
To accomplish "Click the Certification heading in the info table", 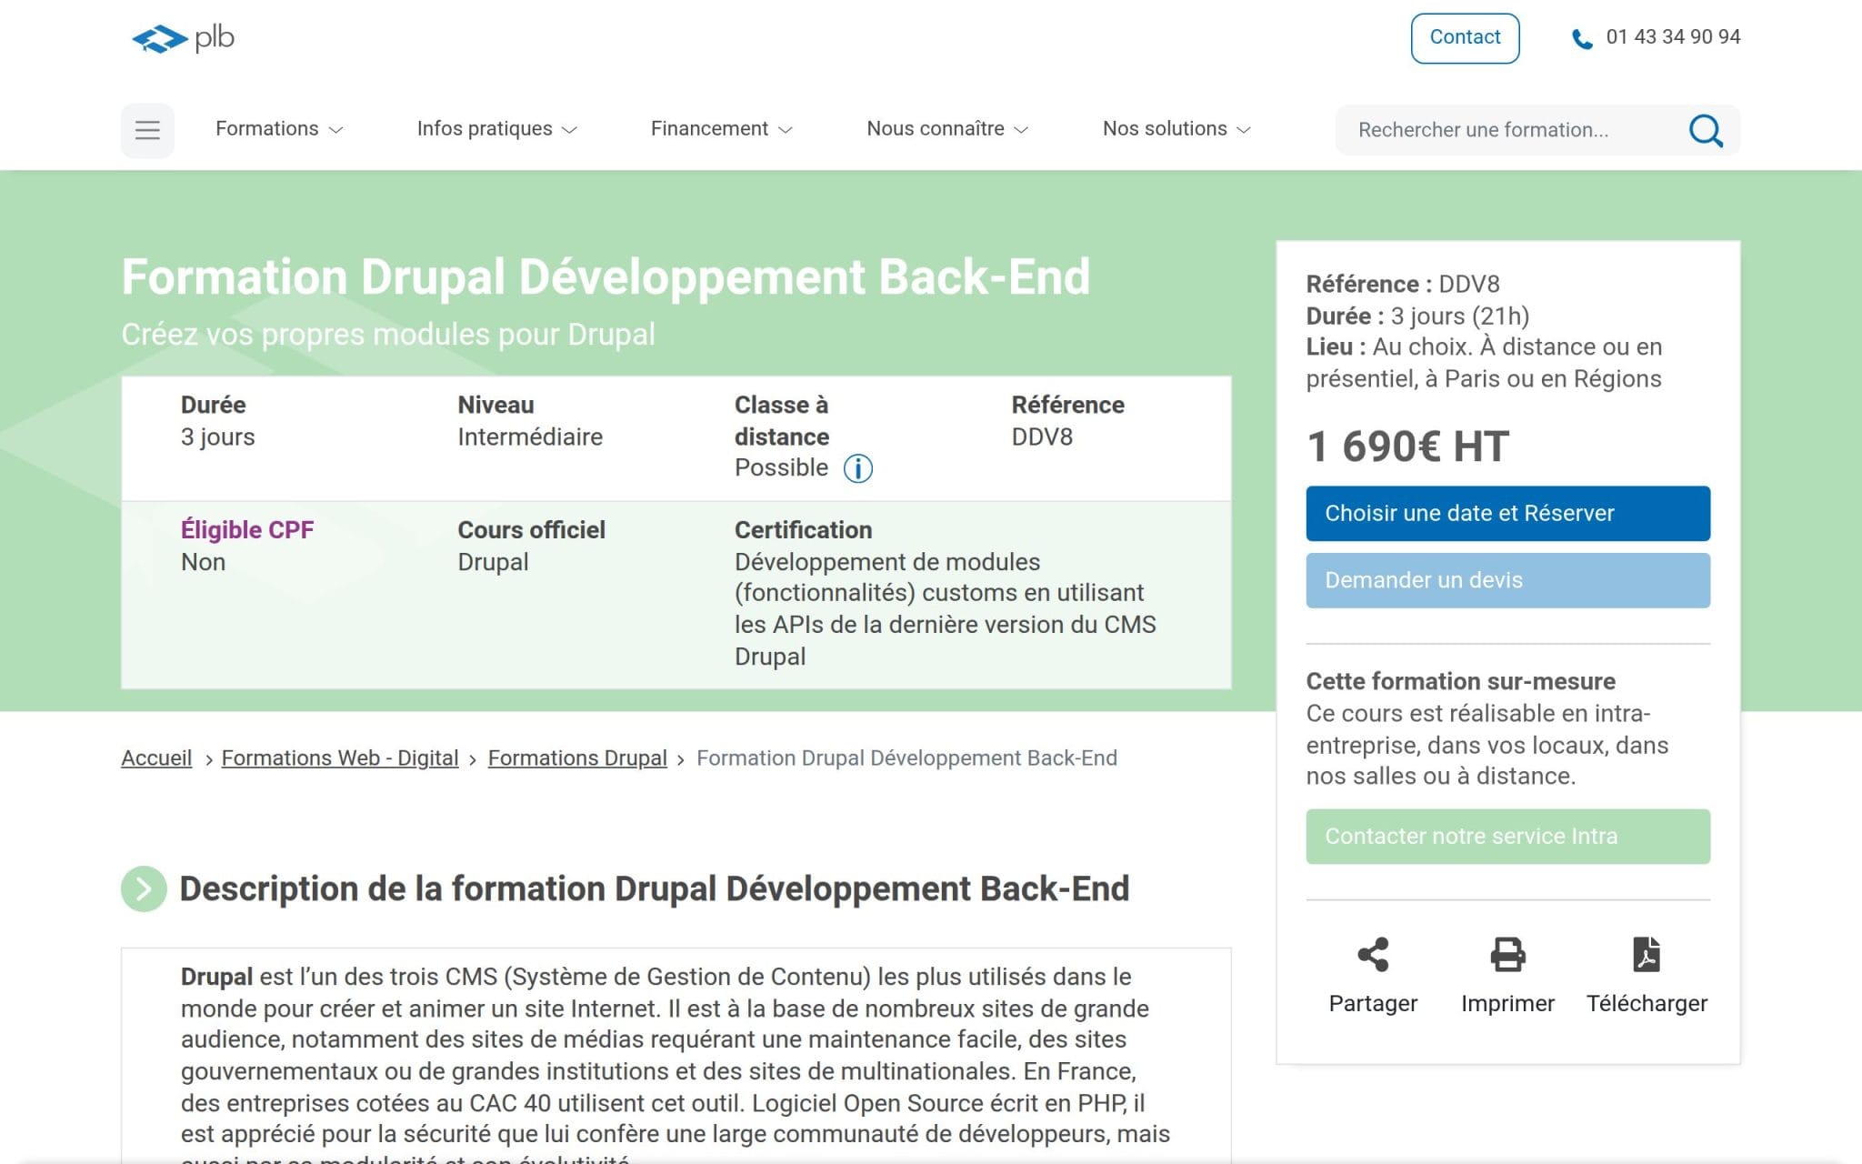I will (803, 530).
